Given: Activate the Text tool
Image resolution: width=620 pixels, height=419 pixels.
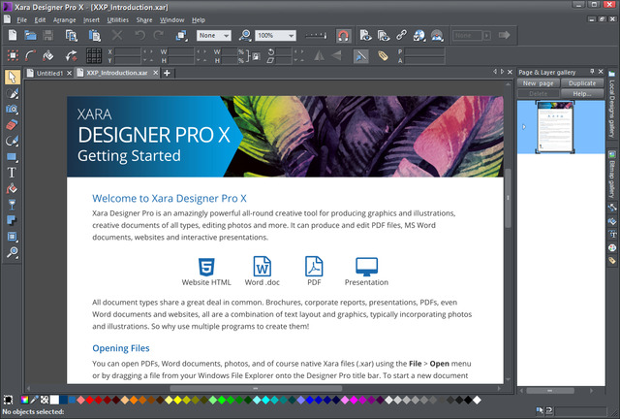Looking at the screenshot, I should coord(12,173).
